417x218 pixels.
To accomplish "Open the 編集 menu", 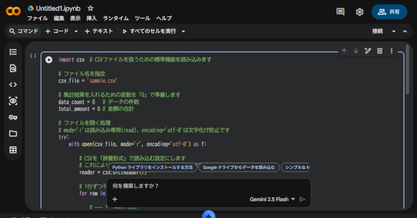I will (59, 19).
